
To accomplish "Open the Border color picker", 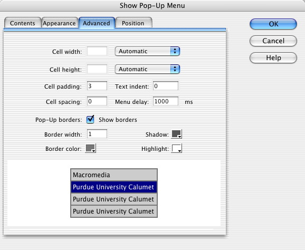I will [90, 149].
